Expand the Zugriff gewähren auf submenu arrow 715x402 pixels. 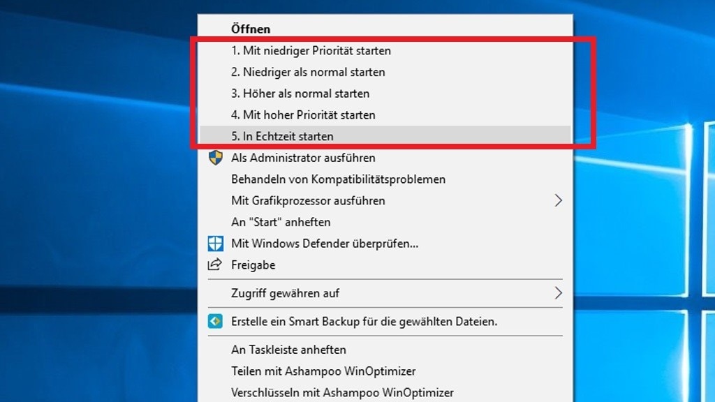click(x=558, y=293)
